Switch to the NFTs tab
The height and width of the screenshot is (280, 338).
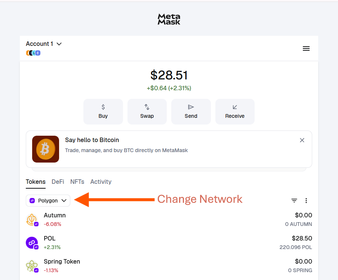coord(77,182)
